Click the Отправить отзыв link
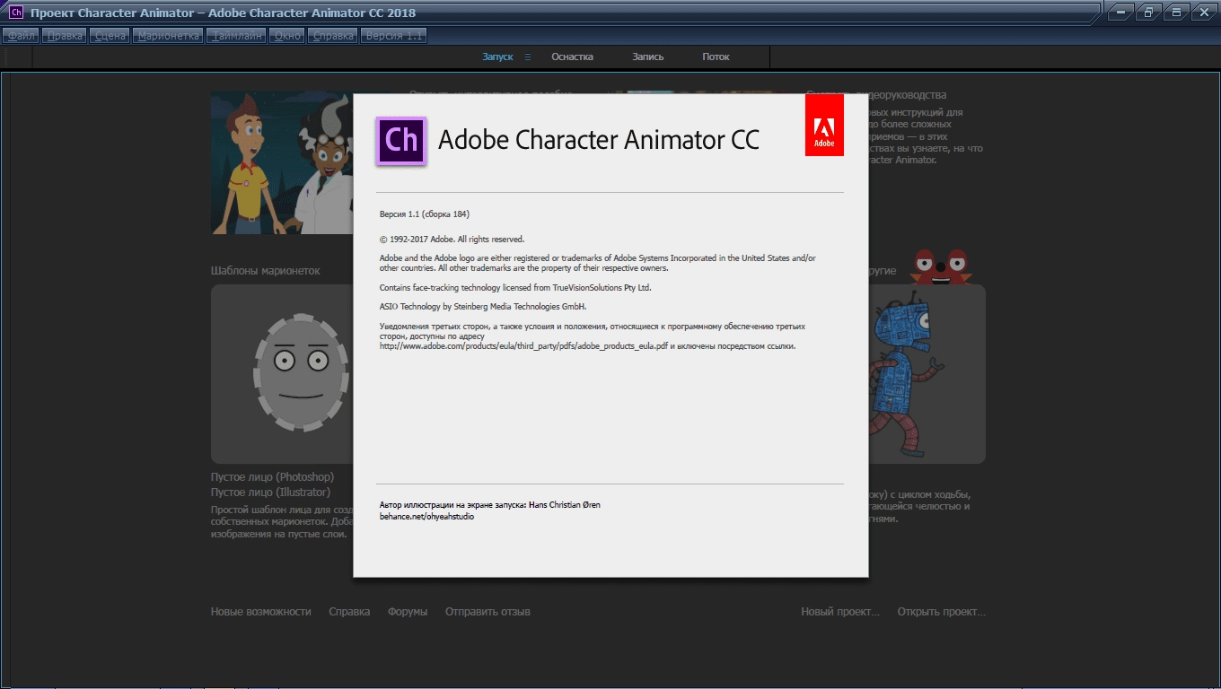 click(x=488, y=612)
